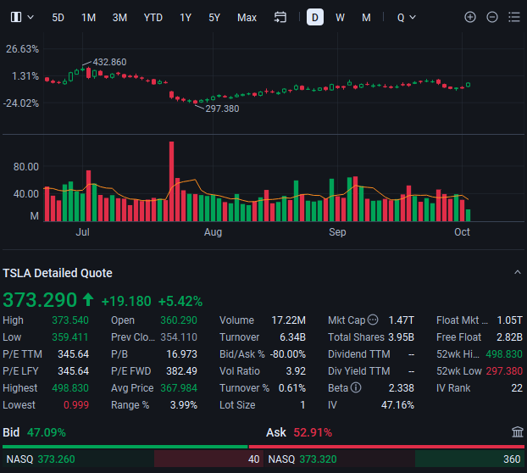
Task: Select the 3M time range
Action: 119,18
